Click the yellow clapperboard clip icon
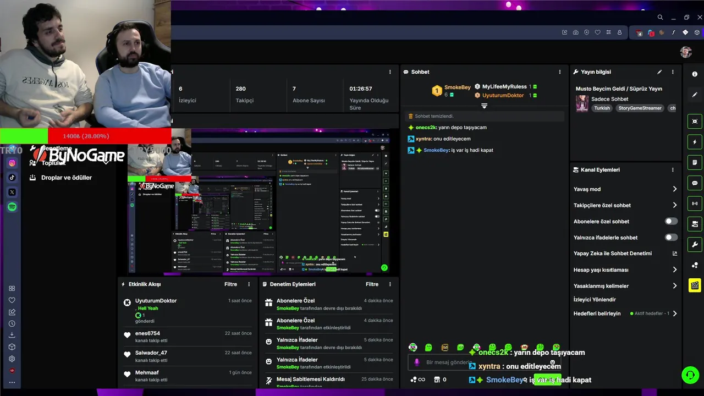Screen dimensions: 704x396 pos(695,285)
